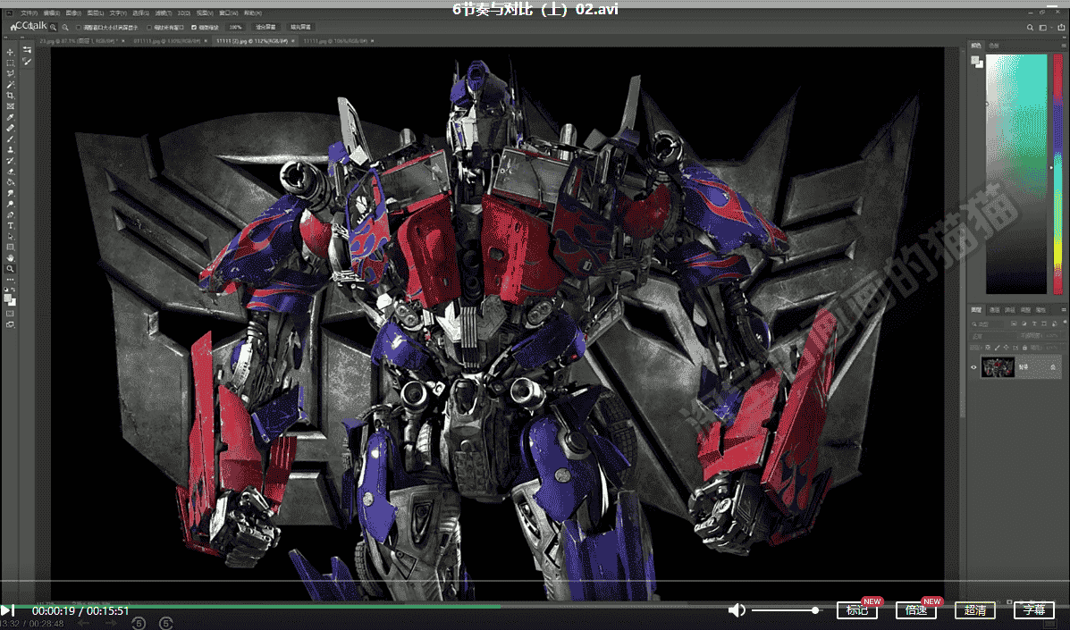Uncheck the scrubby zoom checkbox
Screen dimensions: 1070x630
tap(194, 28)
